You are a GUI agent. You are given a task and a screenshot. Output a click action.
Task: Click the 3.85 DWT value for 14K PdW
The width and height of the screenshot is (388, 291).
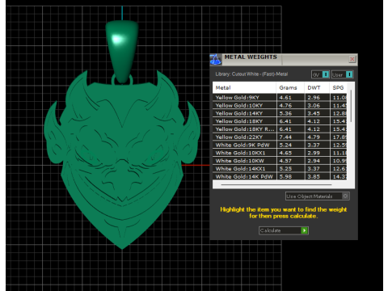(314, 176)
